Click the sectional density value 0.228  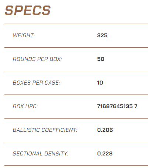point(105,154)
